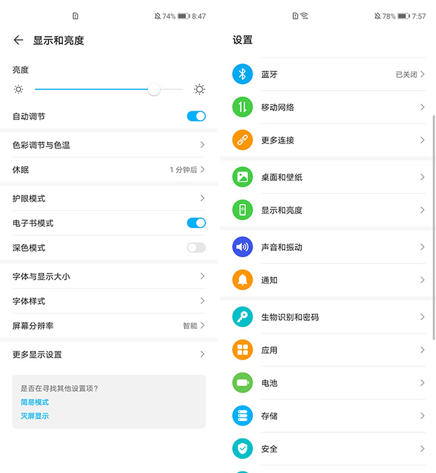Tap the green mobile network (移动网络) icon

tap(243, 107)
